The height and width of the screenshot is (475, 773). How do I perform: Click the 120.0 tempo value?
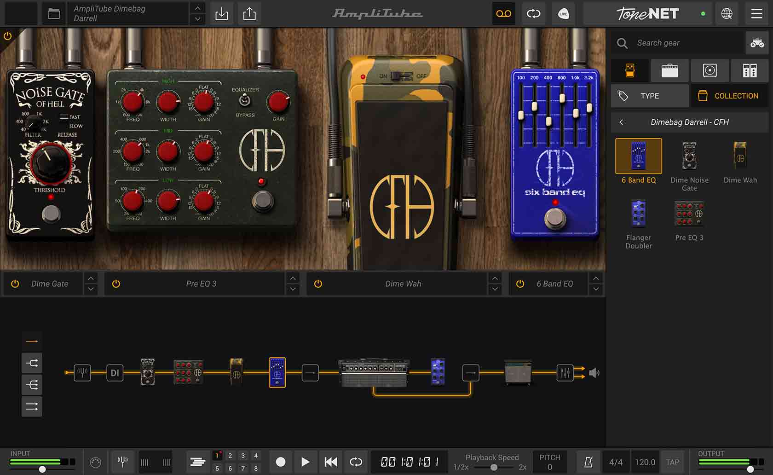pyautogui.click(x=645, y=462)
